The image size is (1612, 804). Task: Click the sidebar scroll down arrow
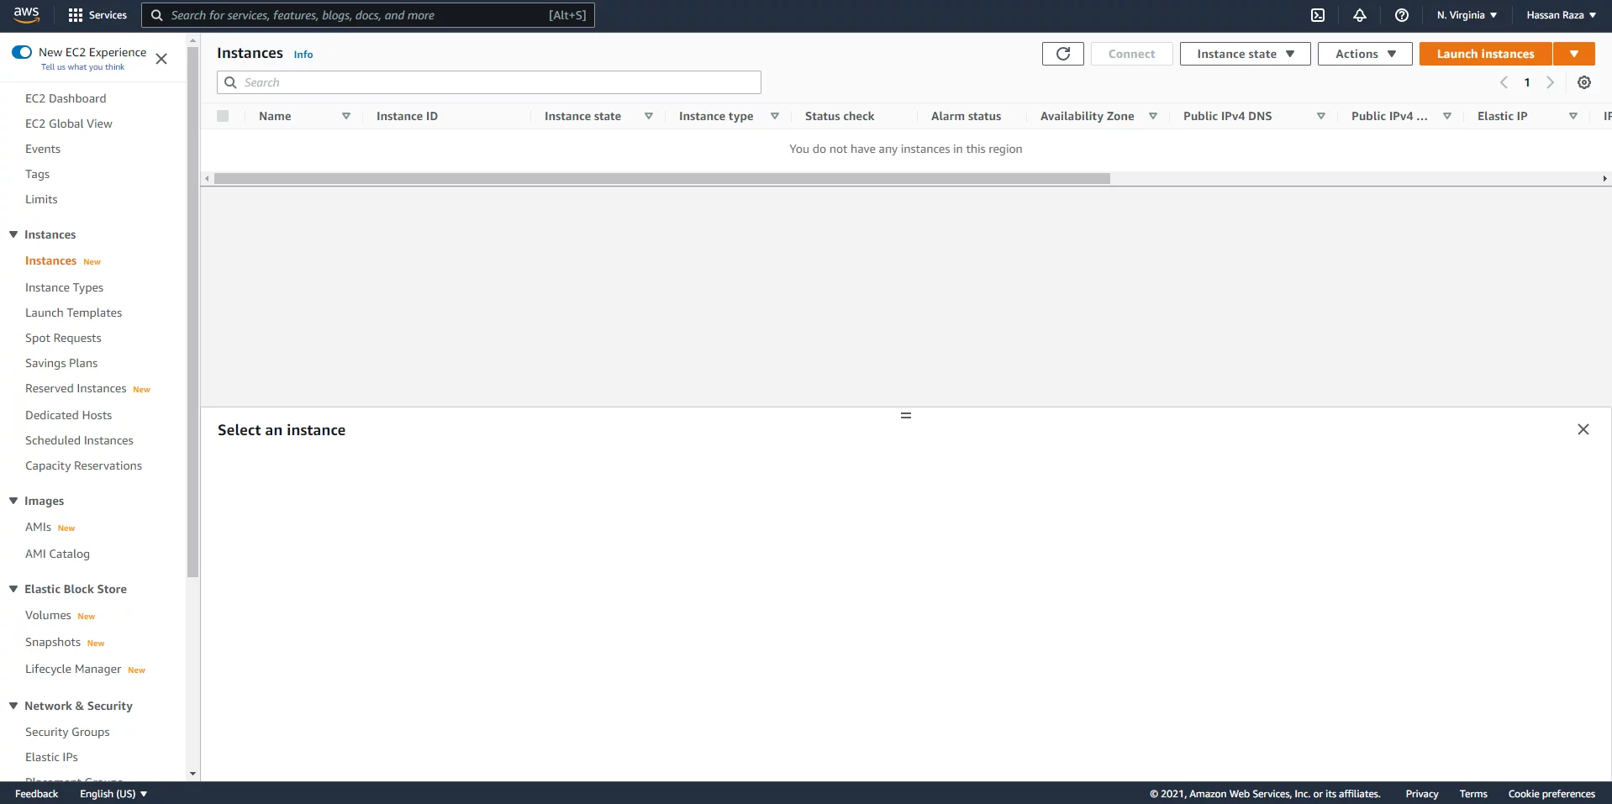193,774
